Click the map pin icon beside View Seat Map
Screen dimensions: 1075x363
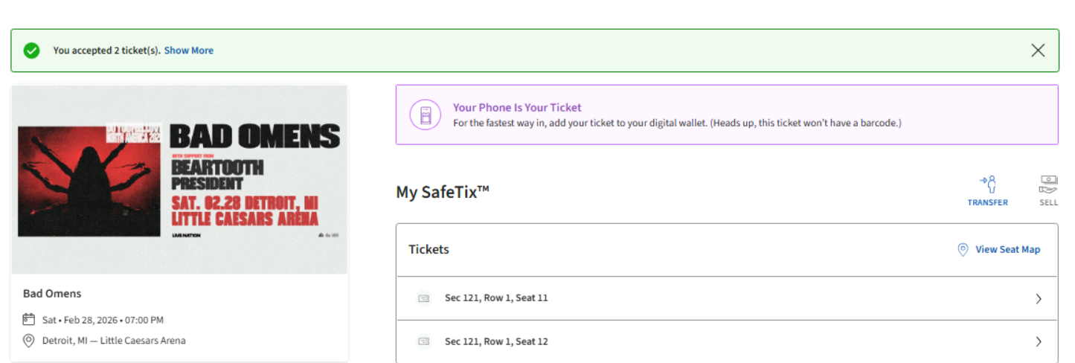(x=963, y=250)
